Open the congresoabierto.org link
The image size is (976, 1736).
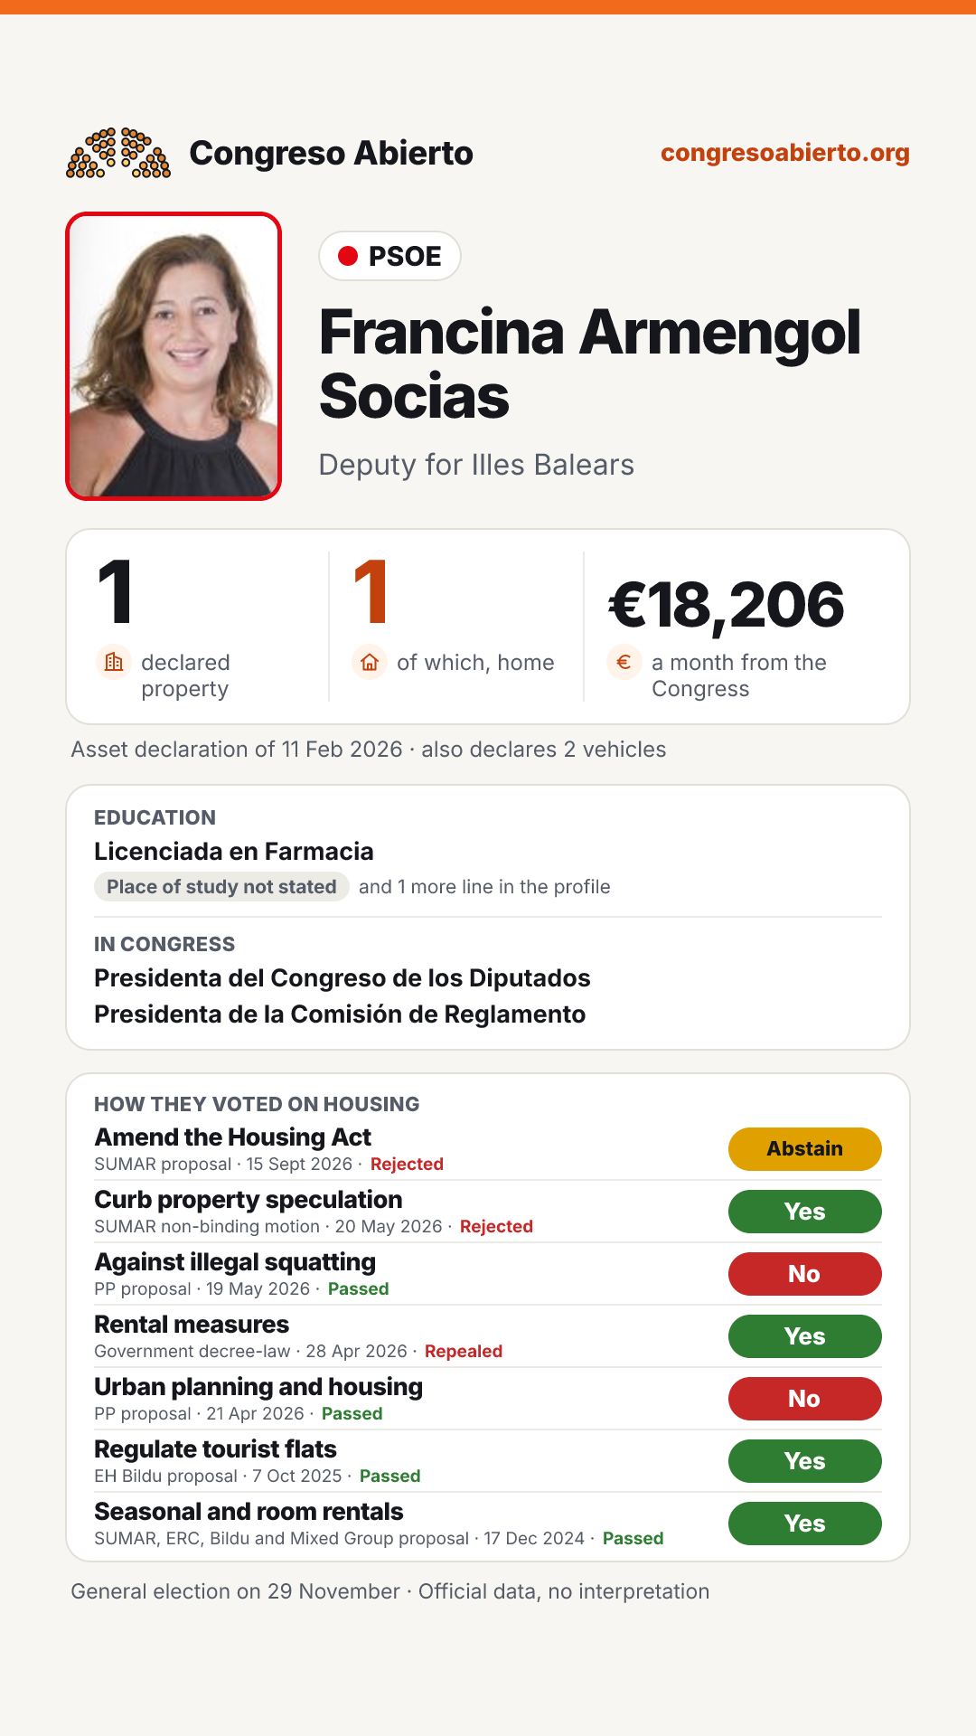tap(785, 153)
